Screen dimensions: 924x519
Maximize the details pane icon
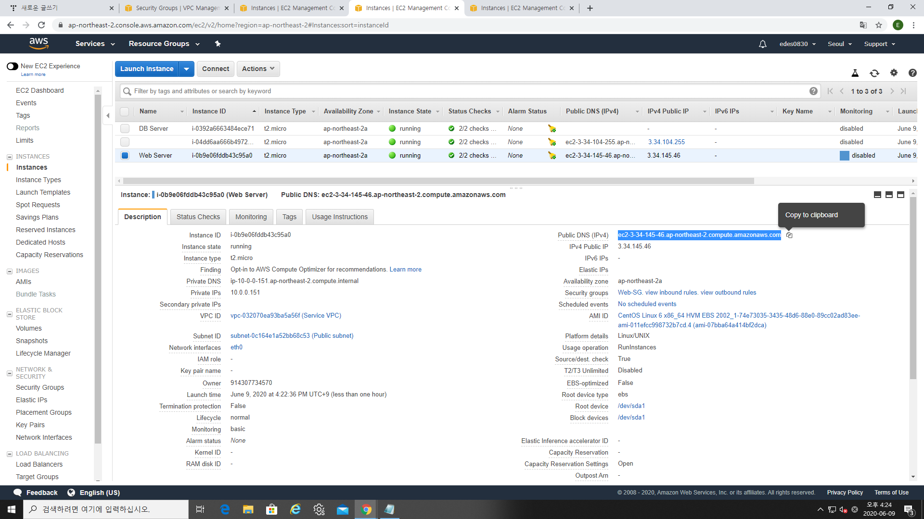901,195
